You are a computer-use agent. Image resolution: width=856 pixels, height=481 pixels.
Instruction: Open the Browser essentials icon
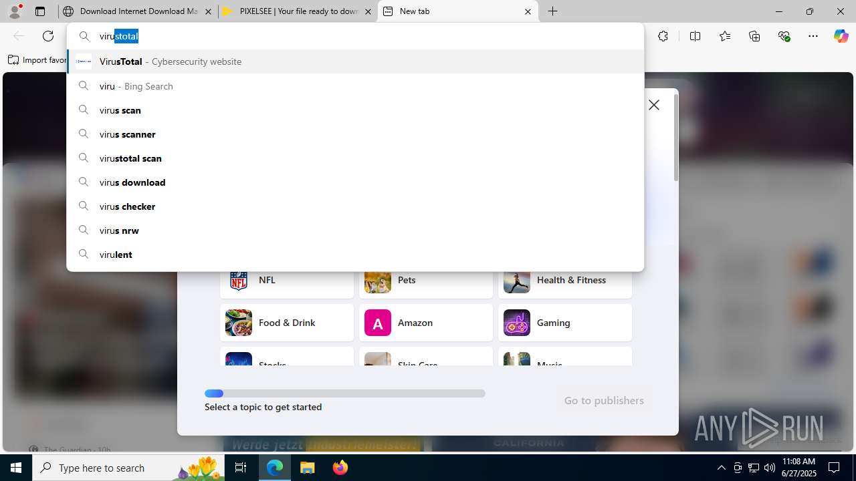click(x=784, y=36)
